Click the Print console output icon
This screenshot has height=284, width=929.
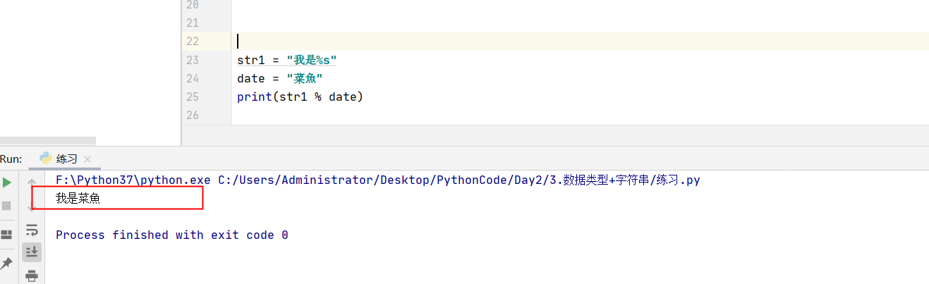(32, 276)
